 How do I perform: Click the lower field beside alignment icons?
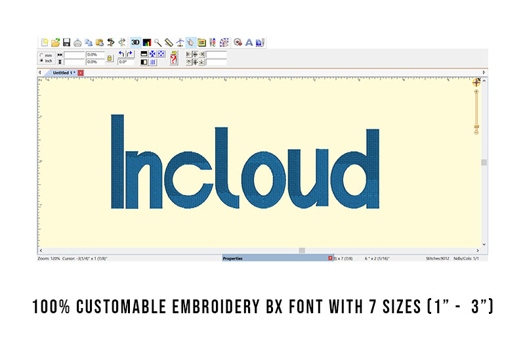pyautogui.click(x=217, y=62)
